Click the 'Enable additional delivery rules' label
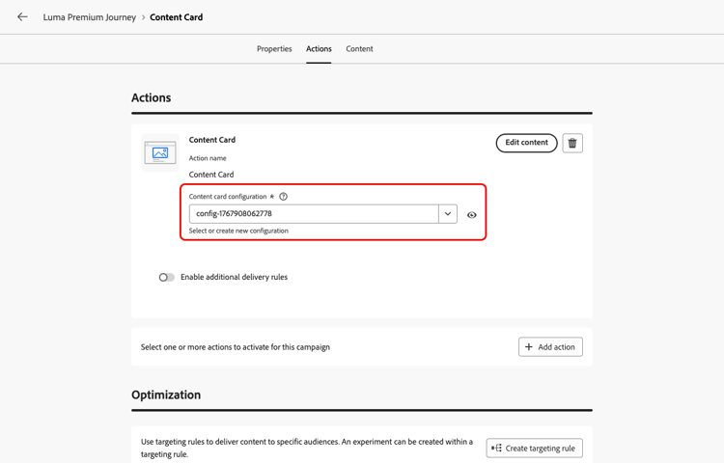This screenshot has height=463, width=724. [x=234, y=277]
